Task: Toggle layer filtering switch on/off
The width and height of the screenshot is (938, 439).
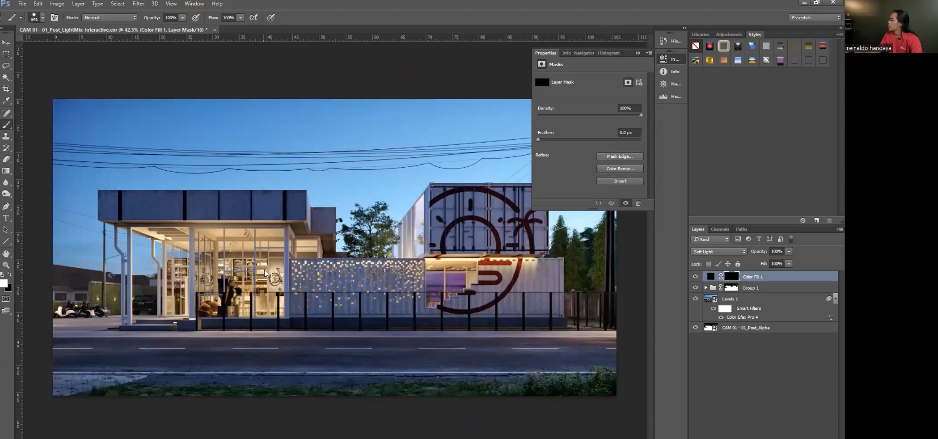Action: (791, 239)
